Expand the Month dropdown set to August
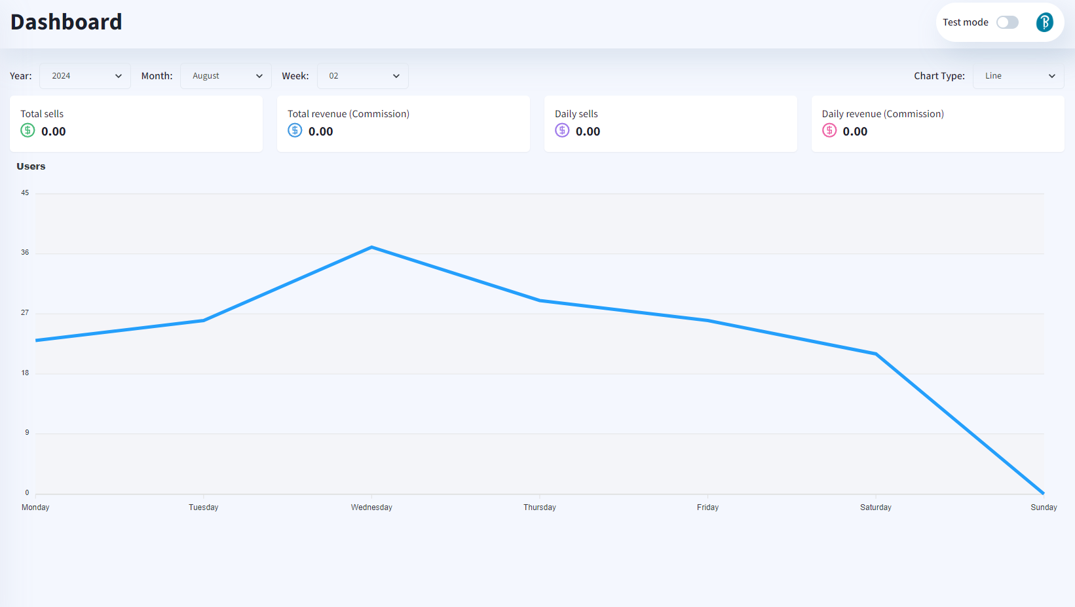The height and width of the screenshot is (607, 1075). point(226,76)
